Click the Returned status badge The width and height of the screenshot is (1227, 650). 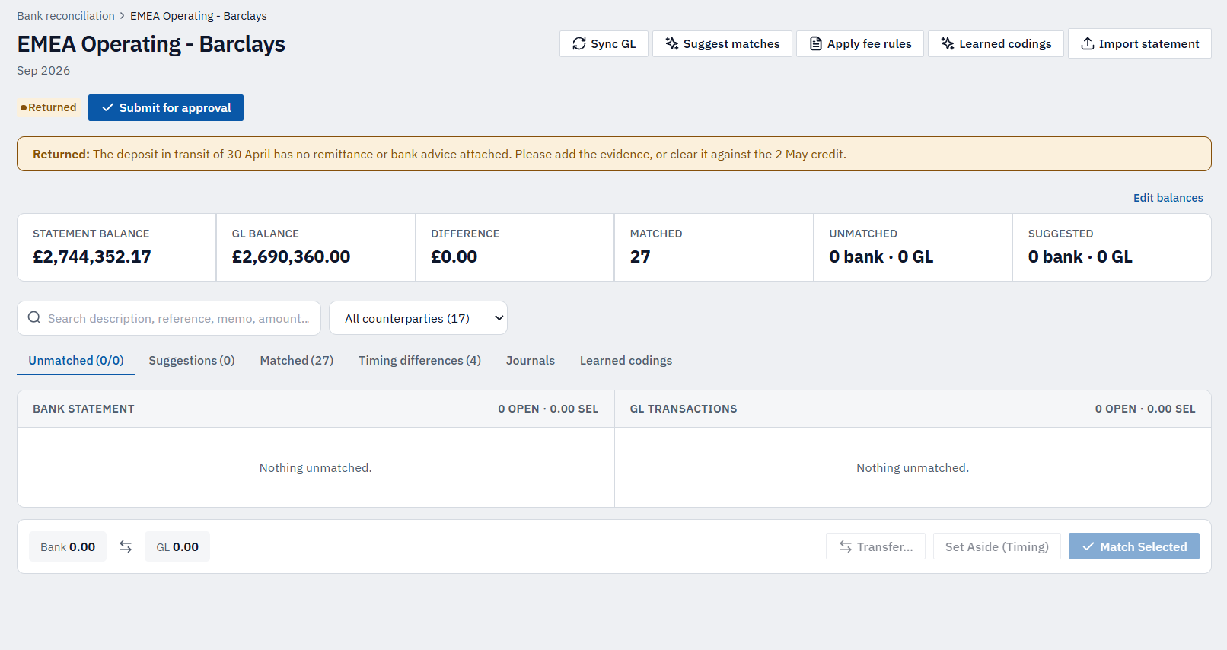[49, 107]
